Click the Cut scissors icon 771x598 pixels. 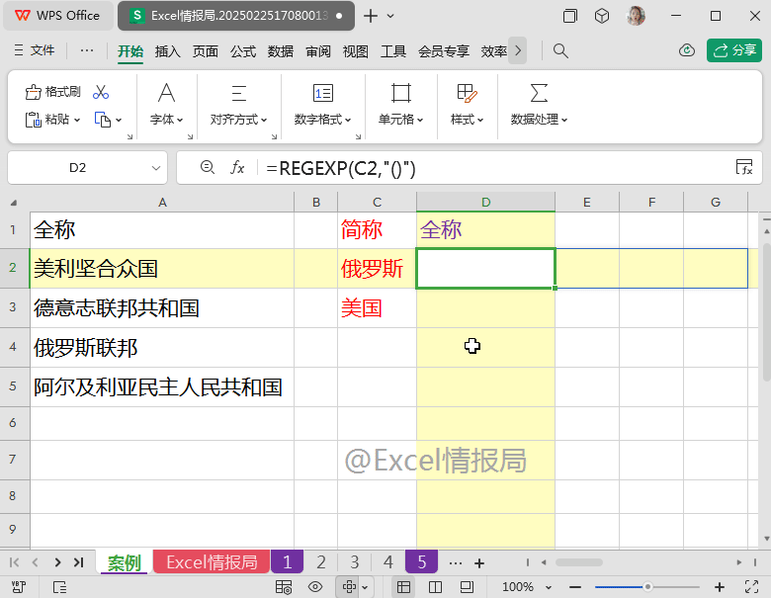101,92
